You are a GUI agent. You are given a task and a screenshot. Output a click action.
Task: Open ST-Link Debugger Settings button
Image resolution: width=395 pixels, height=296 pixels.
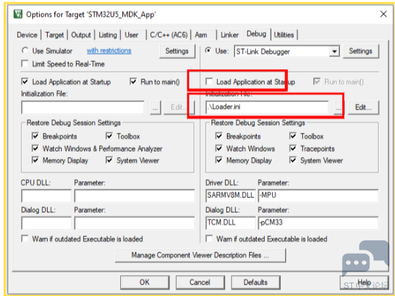(361, 51)
